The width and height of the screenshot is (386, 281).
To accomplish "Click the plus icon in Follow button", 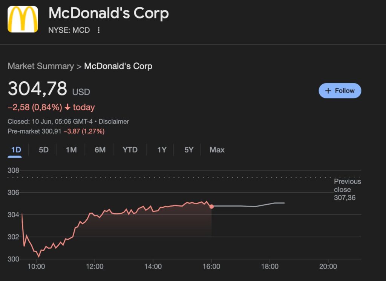I will 328,91.
